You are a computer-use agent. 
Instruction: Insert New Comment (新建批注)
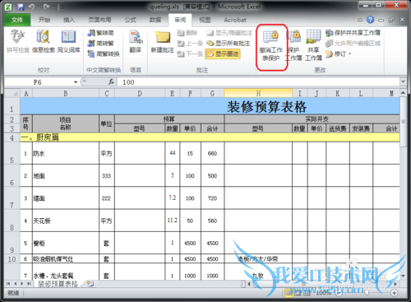tap(162, 41)
